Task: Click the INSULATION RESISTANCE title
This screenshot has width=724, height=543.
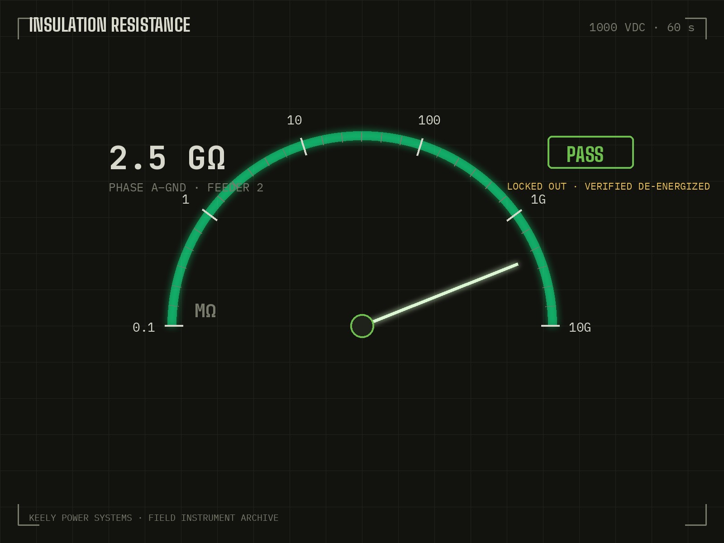Action: point(110,25)
